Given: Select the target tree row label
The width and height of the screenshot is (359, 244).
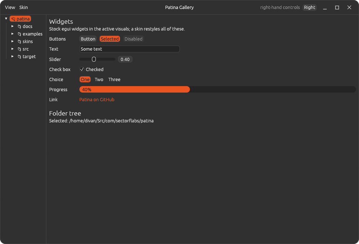Looking at the screenshot, I should point(29,57).
